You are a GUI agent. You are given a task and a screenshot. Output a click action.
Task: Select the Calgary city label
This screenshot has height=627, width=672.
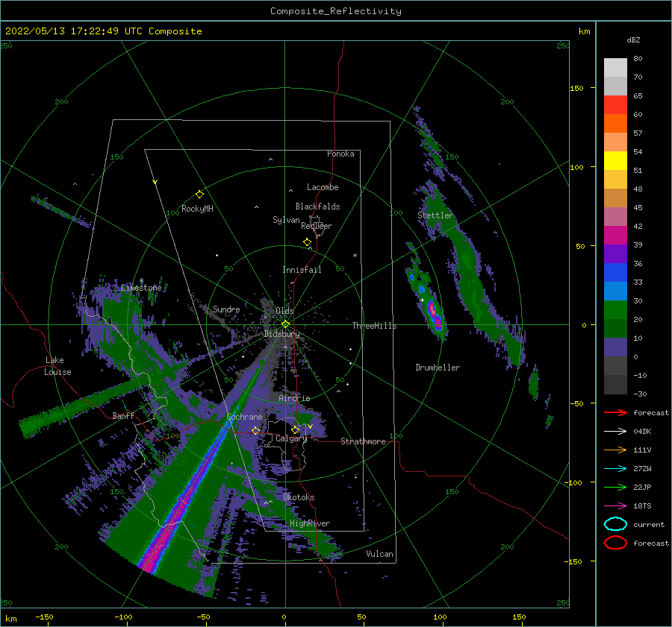291,438
